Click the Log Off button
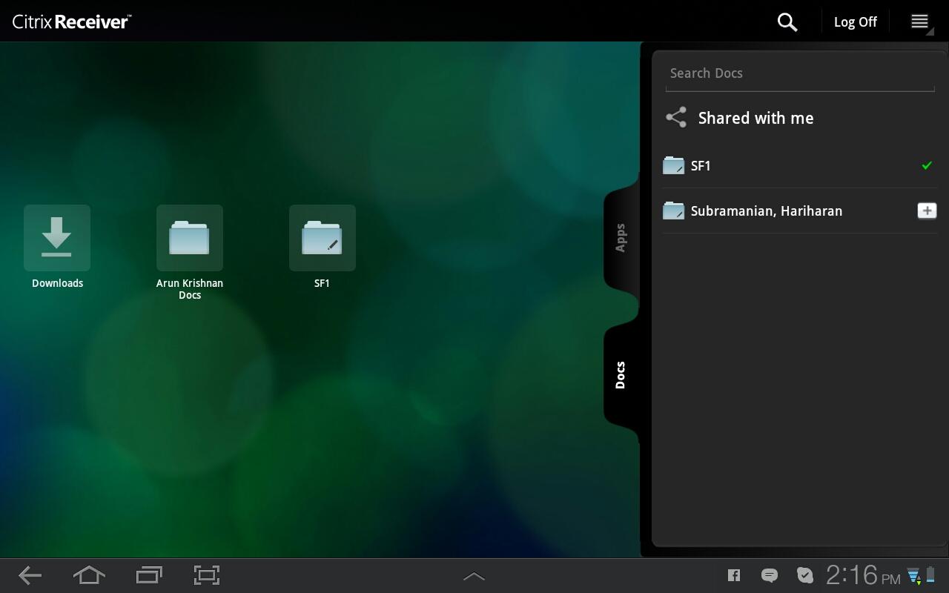Image resolution: width=949 pixels, height=593 pixels. [x=855, y=21]
